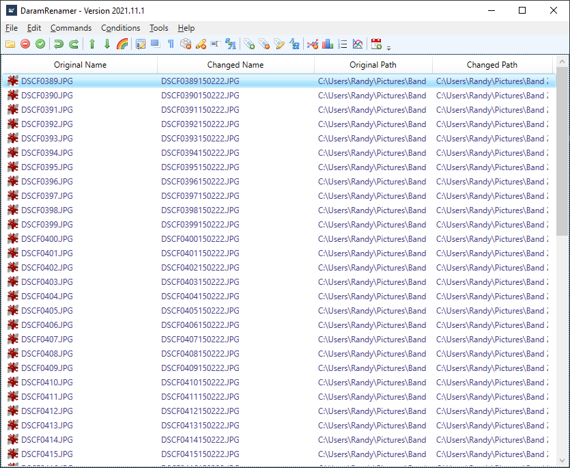This screenshot has width=570, height=468.
Task: Undo with the left-curving green arrow
Action: [x=58, y=44]
